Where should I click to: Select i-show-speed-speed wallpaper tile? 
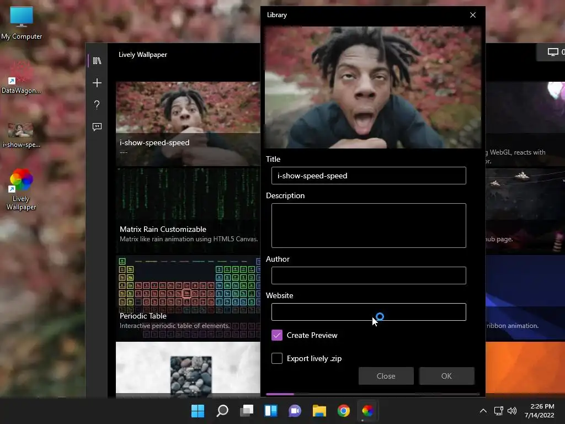coord(188,124)
